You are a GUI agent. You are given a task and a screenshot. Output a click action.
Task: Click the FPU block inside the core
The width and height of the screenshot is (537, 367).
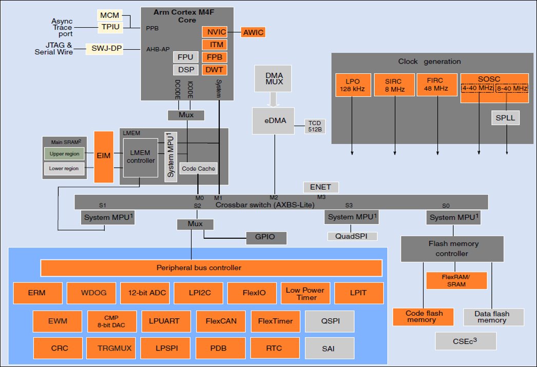pos(185,57)
